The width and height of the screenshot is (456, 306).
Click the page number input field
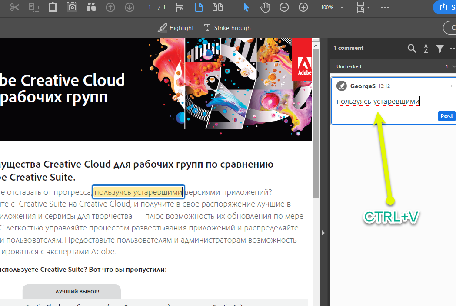pos(149,7)
